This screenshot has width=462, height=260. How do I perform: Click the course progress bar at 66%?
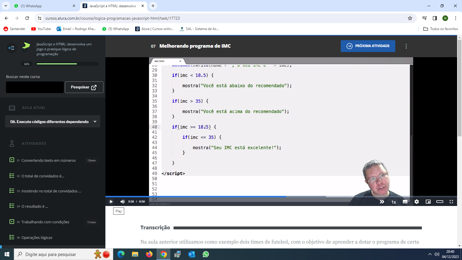point(68,64)
